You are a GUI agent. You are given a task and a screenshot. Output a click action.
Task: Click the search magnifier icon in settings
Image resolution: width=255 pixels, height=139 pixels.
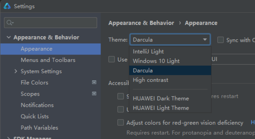coord(10,23)
